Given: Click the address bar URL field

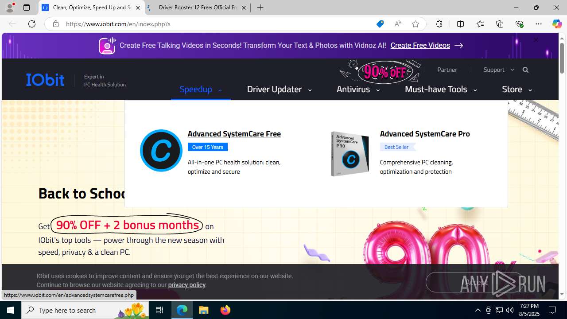Looking at the screenshot, I should 217,24.
